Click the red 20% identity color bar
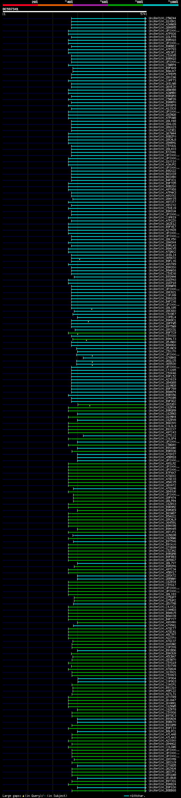181x798 pixels. click(x=20, y=5)
